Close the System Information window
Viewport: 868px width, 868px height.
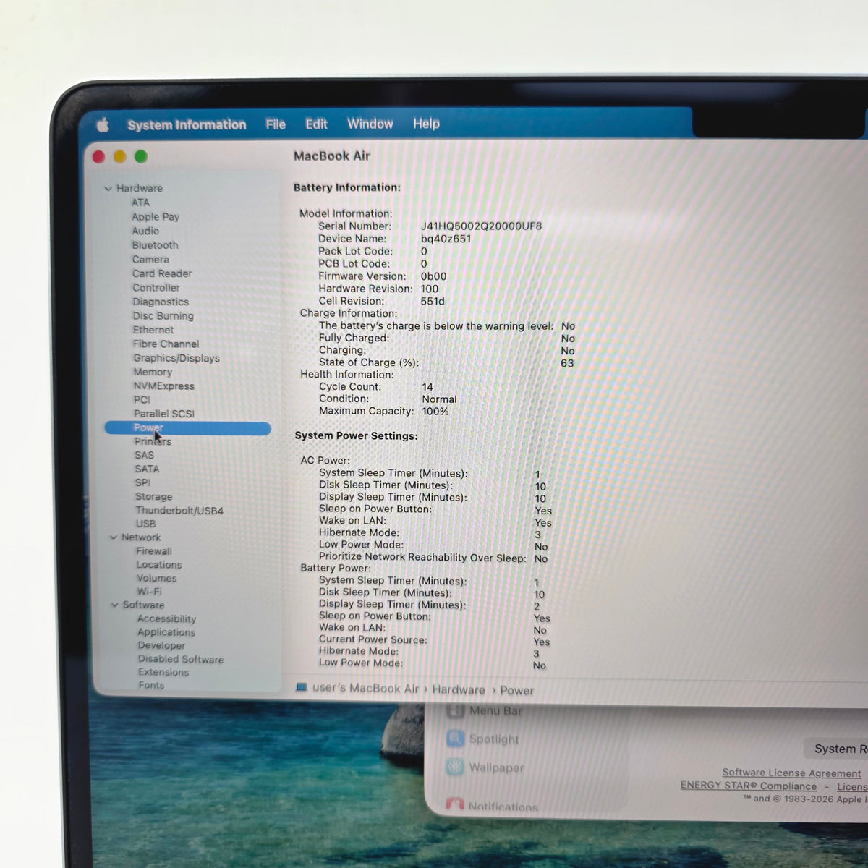(99, 157)
